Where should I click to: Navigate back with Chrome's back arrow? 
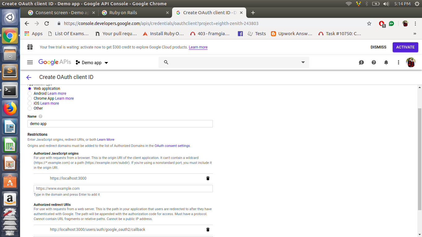pos(27,23)
